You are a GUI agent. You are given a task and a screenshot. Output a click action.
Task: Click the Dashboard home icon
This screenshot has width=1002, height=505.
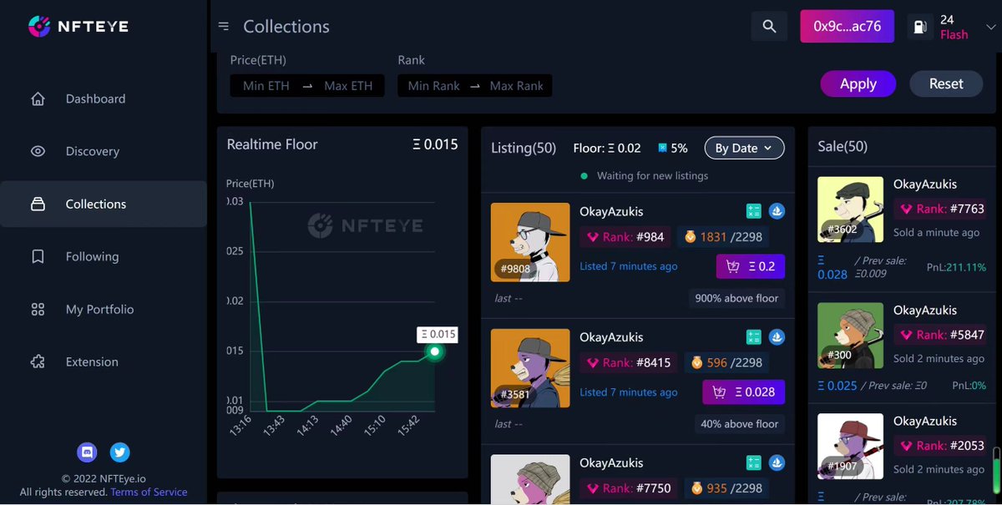coord(38,98)
